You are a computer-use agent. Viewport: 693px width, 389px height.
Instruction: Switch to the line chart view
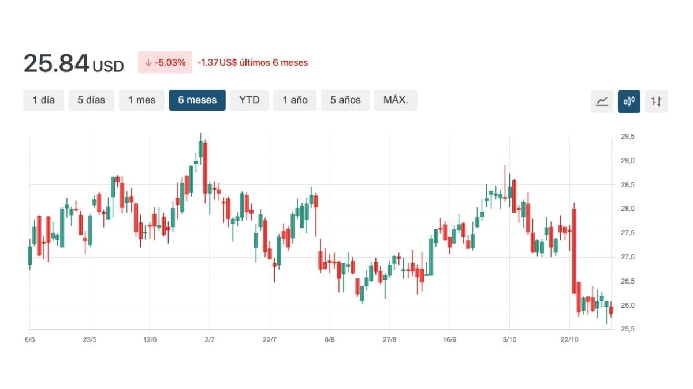(602, 101)
